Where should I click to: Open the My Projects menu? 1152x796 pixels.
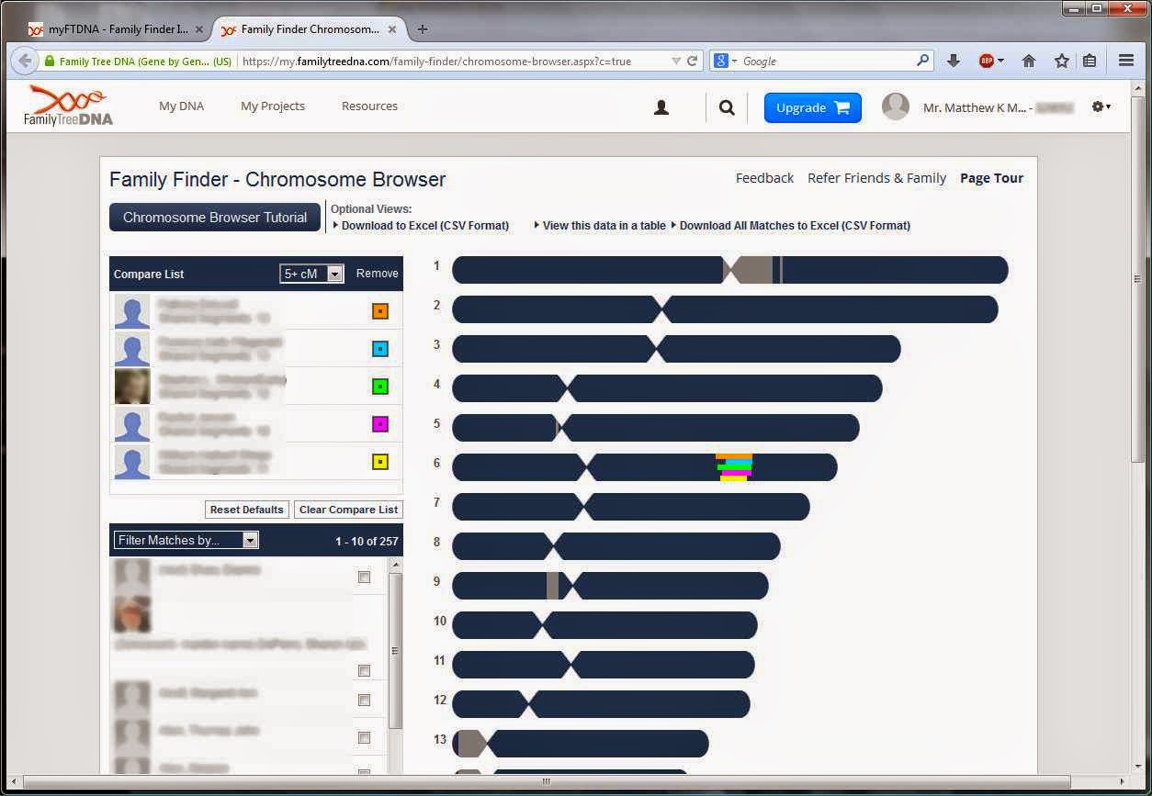pos(272,106)
